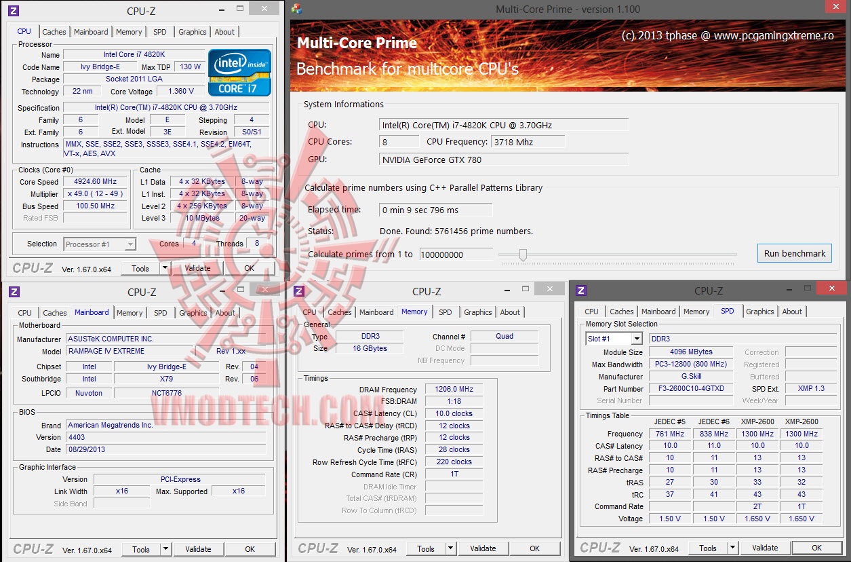Viewport: 851px width, 562px height.
Task: Click the Core Speed 4924.60 MHz value
Action: [96, 182]
